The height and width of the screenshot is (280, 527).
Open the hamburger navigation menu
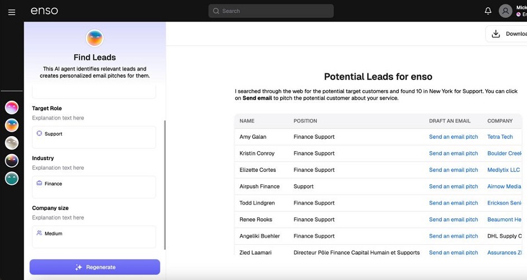coord(12,12)
